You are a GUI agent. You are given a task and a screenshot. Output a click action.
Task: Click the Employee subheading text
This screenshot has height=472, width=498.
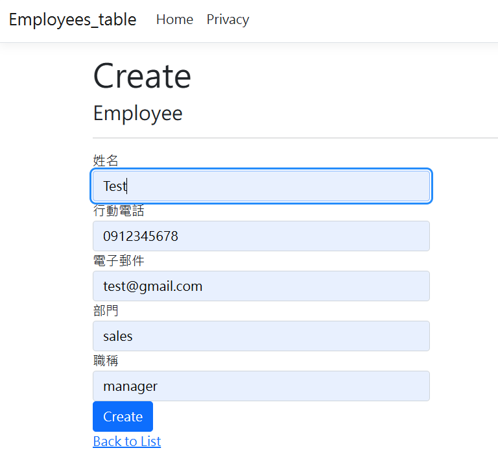coord(137,113)
